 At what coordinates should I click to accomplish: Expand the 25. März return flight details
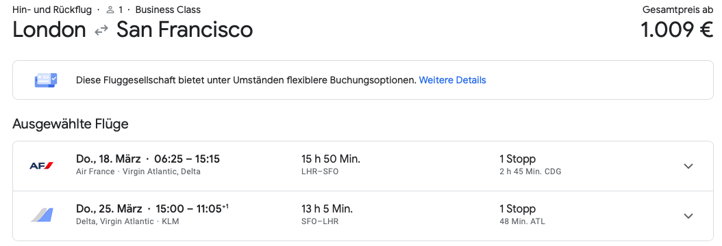(688, 216)
